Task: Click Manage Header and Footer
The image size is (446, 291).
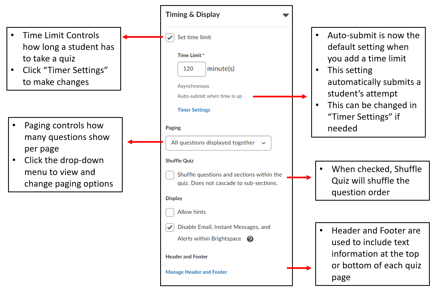Action: coord(196,272)
